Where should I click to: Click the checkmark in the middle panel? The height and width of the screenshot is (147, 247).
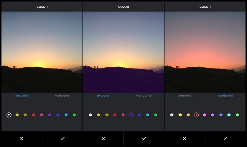click(x=144, y=139)
